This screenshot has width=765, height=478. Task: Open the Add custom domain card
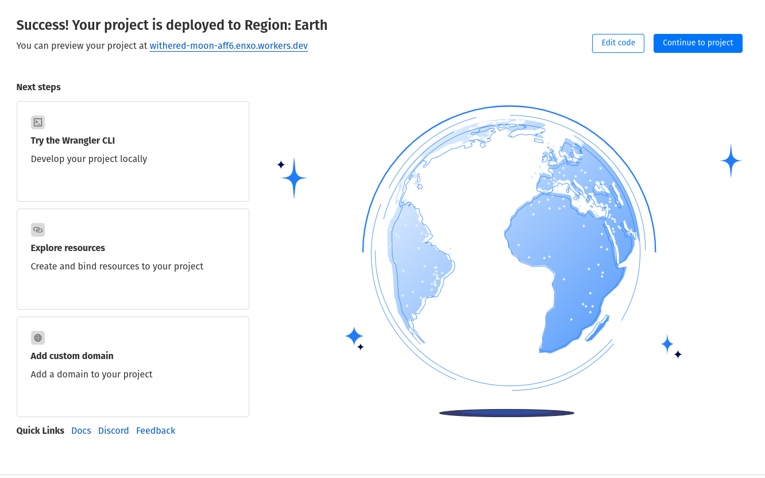coord(133,367)
